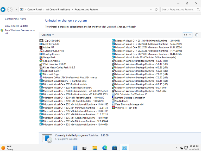The width and height of the screenshot is (201, 151).
Task: Open File Explorer from the taskbar
Action: click(x=95, y=148)
